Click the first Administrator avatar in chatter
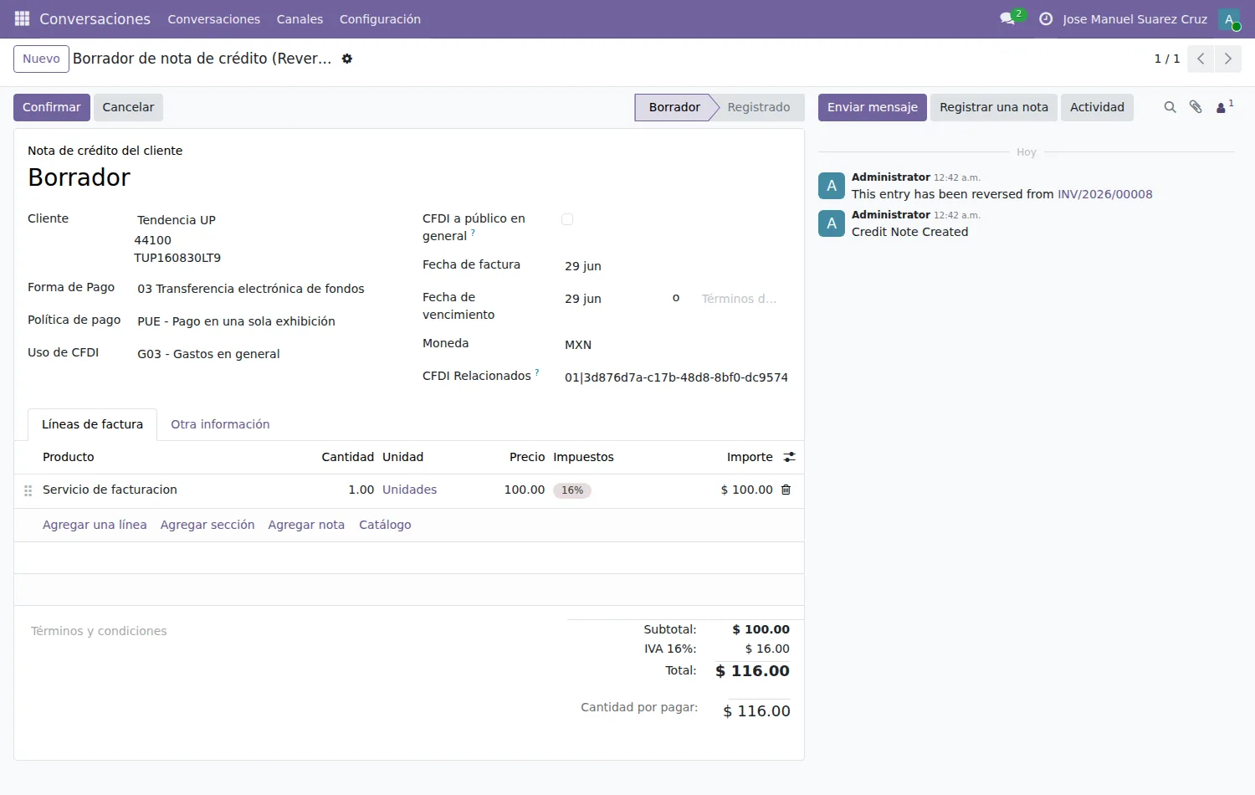The height and width of the screenshot is (795, 1255). 832,186
